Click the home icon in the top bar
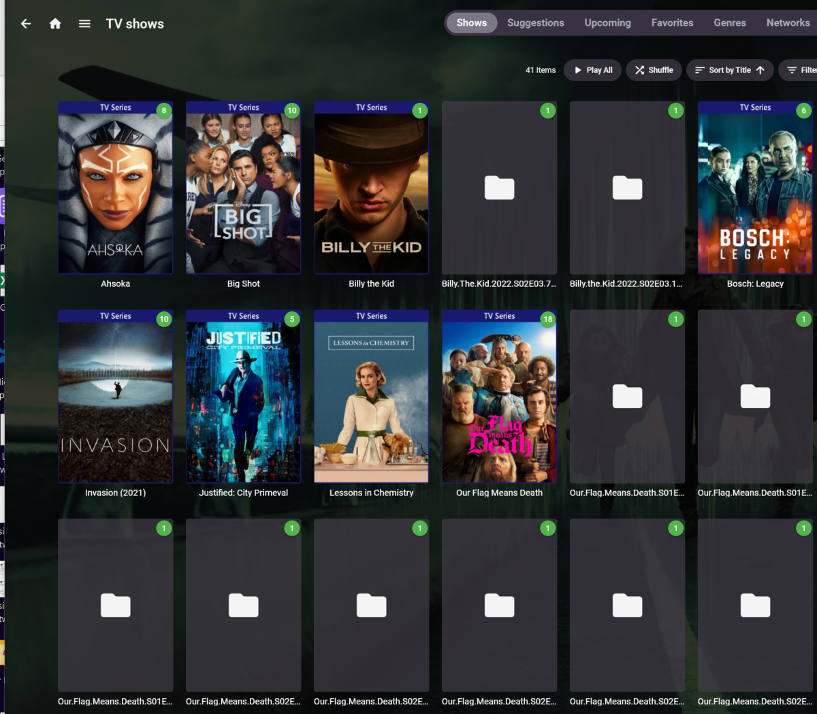 tap(55, 22)
